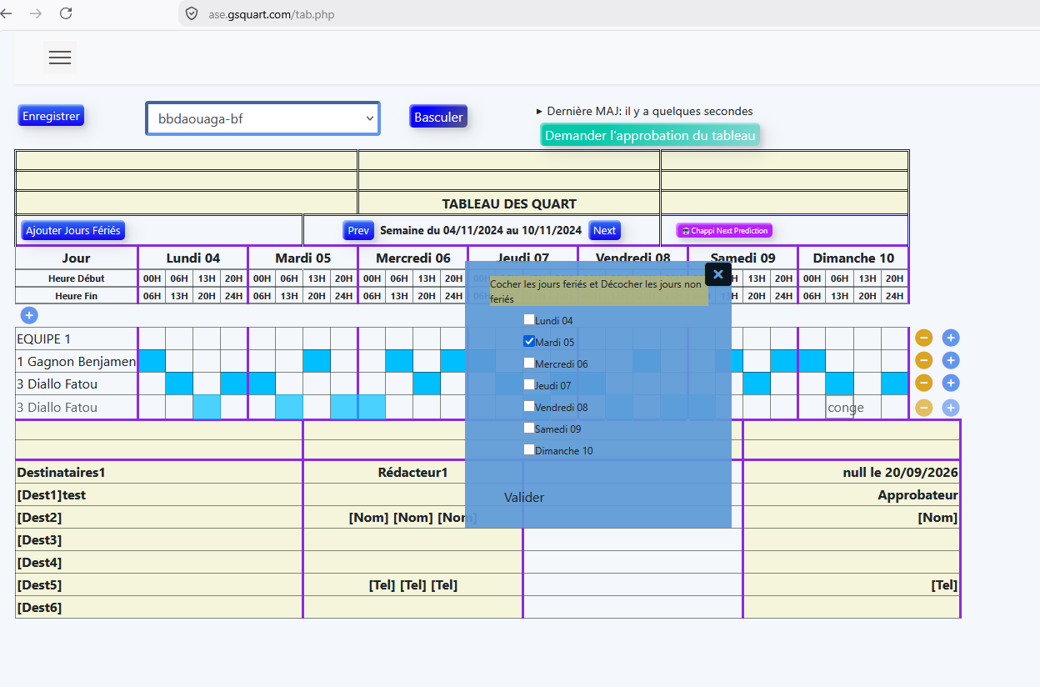Click the EQUIPE 1 name cell
The image size is (1040, 687).
click(x=77, y=338)
